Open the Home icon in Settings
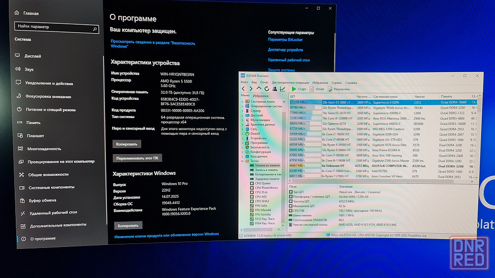495x278 pixels. 17,13
